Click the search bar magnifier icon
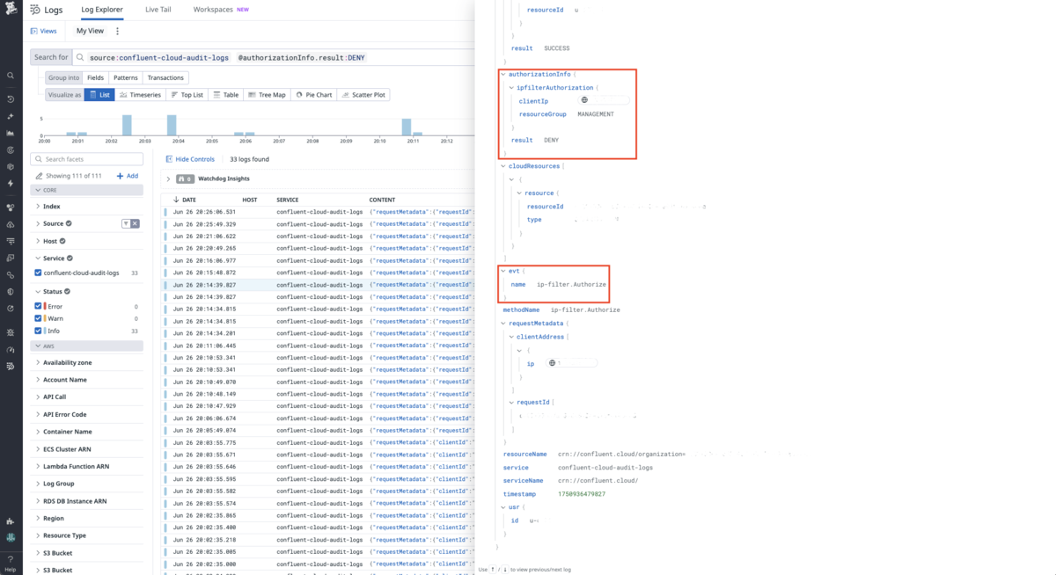 coord(81,57)
